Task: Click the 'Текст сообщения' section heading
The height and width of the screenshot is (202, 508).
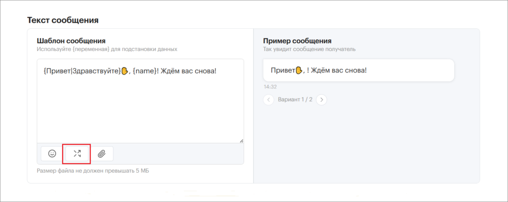Action: click(63, 20)
